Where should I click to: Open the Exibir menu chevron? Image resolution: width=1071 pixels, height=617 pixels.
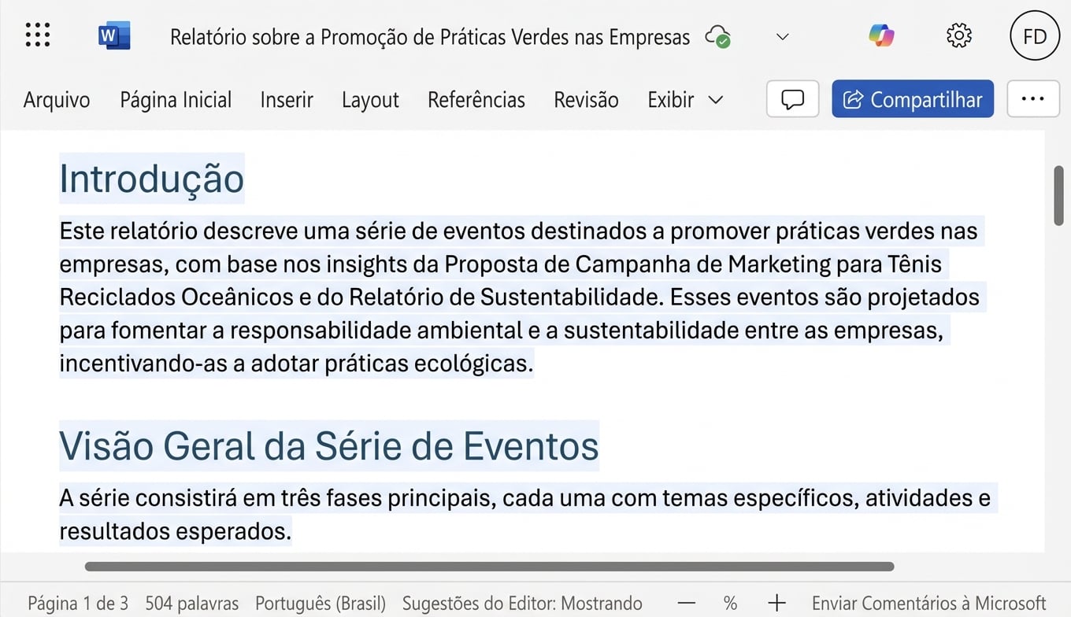(x=716, y=100)
